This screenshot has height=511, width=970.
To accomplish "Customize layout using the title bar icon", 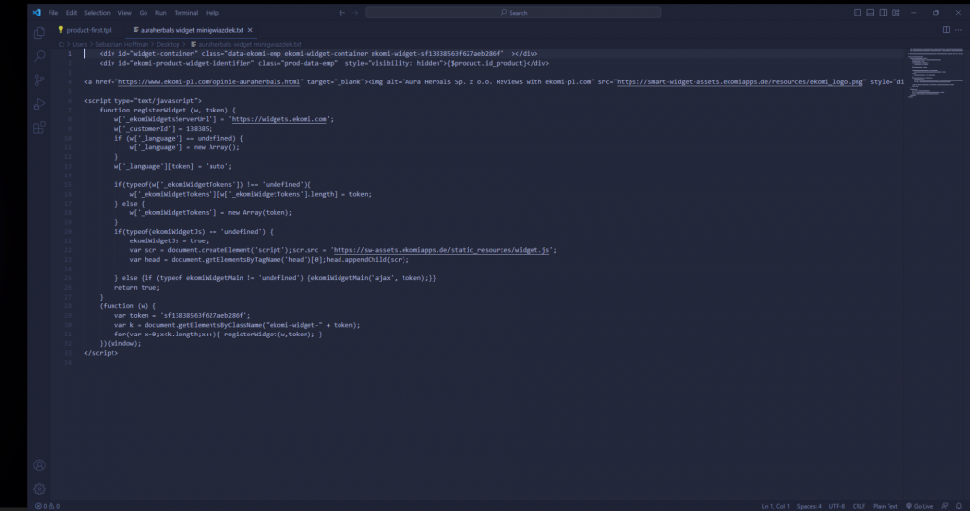I will pyautogui.click(x=895, y=13).
